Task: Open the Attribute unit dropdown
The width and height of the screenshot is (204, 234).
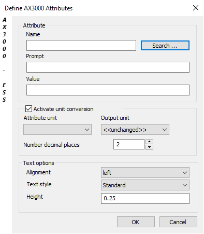Action: click(57, 129)
